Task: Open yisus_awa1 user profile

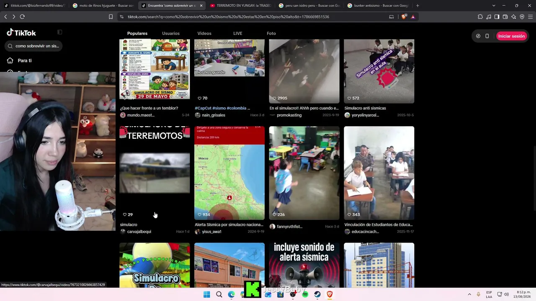Action: (x=209, y=232)
